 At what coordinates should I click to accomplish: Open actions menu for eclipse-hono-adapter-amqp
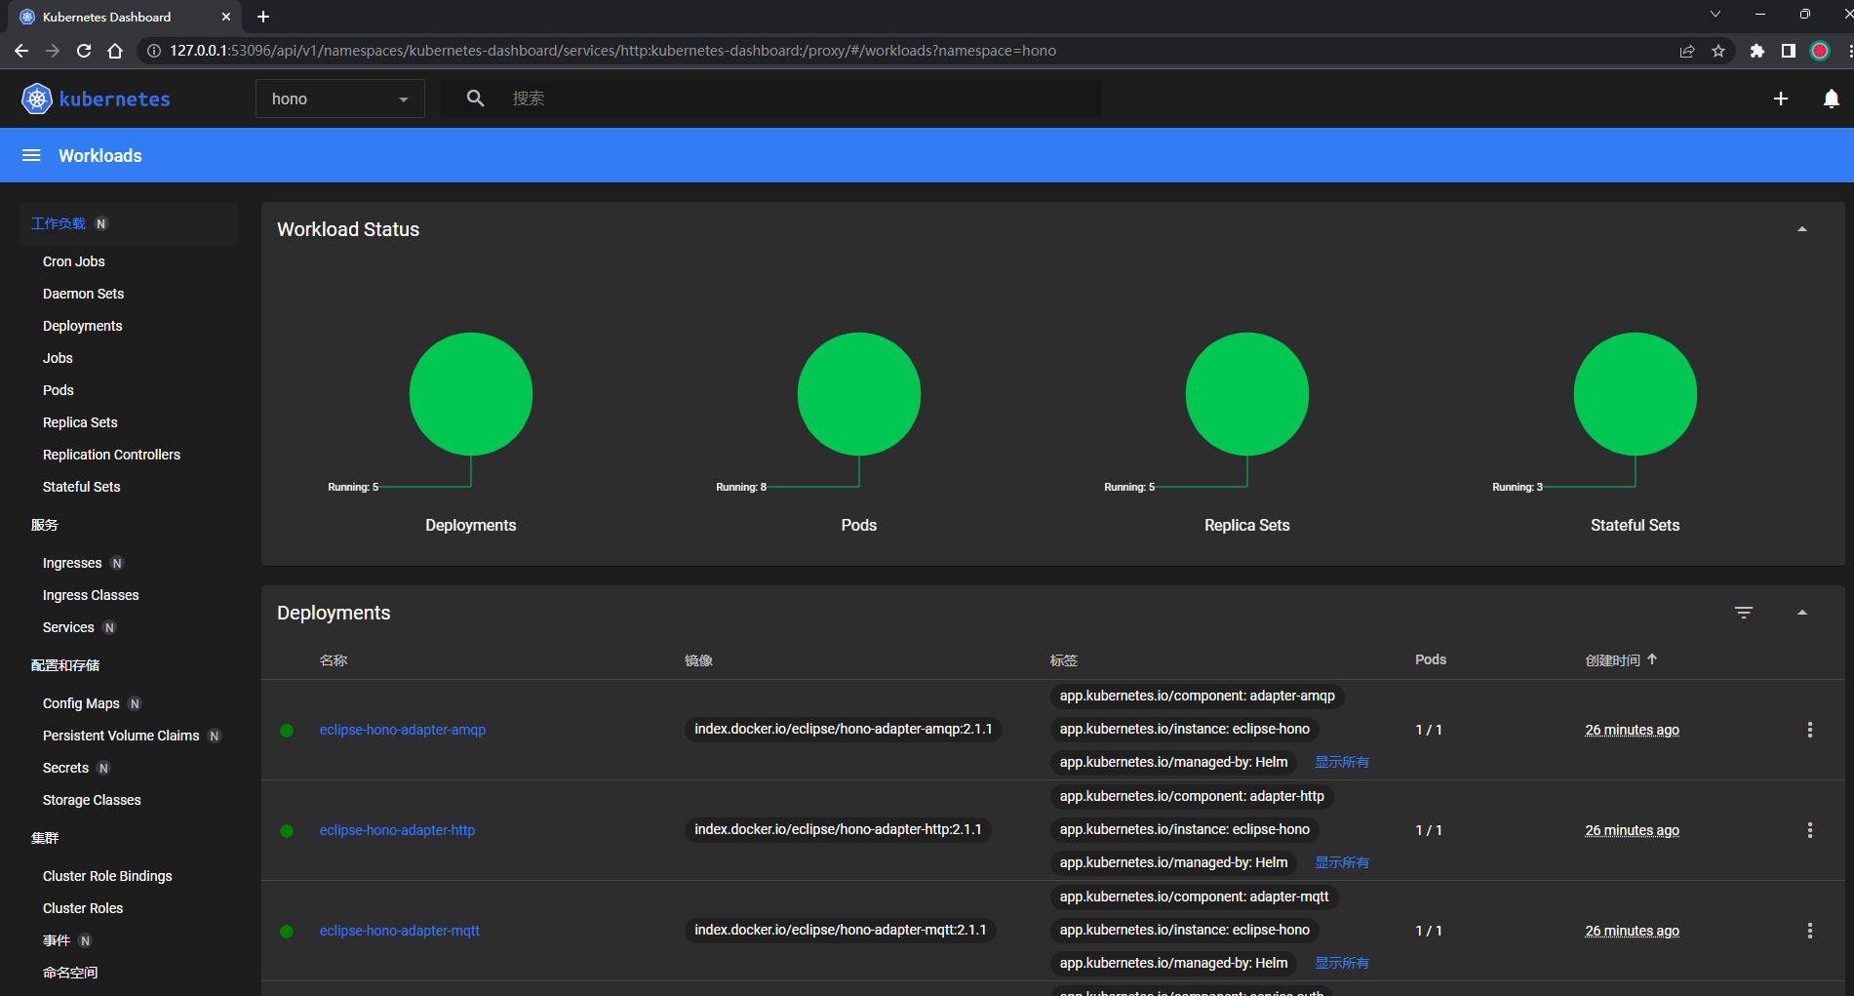pyautogui.click(x=1809, y=730)
